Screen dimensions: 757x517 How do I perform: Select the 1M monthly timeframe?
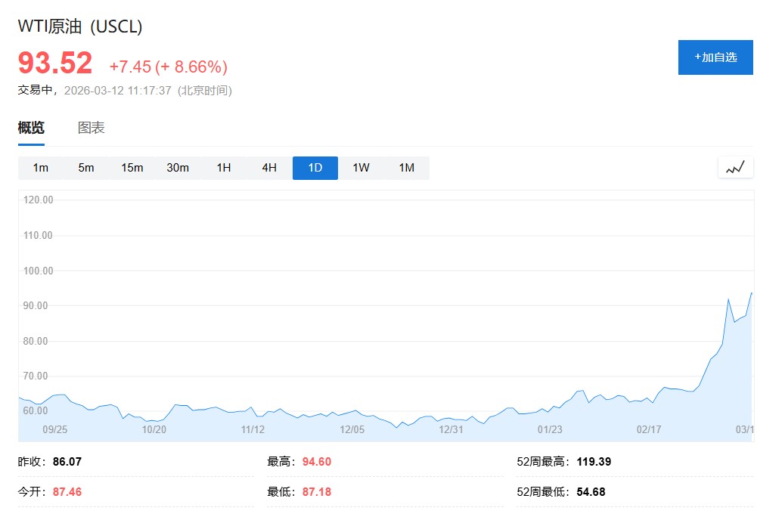(x=407, y=168)
